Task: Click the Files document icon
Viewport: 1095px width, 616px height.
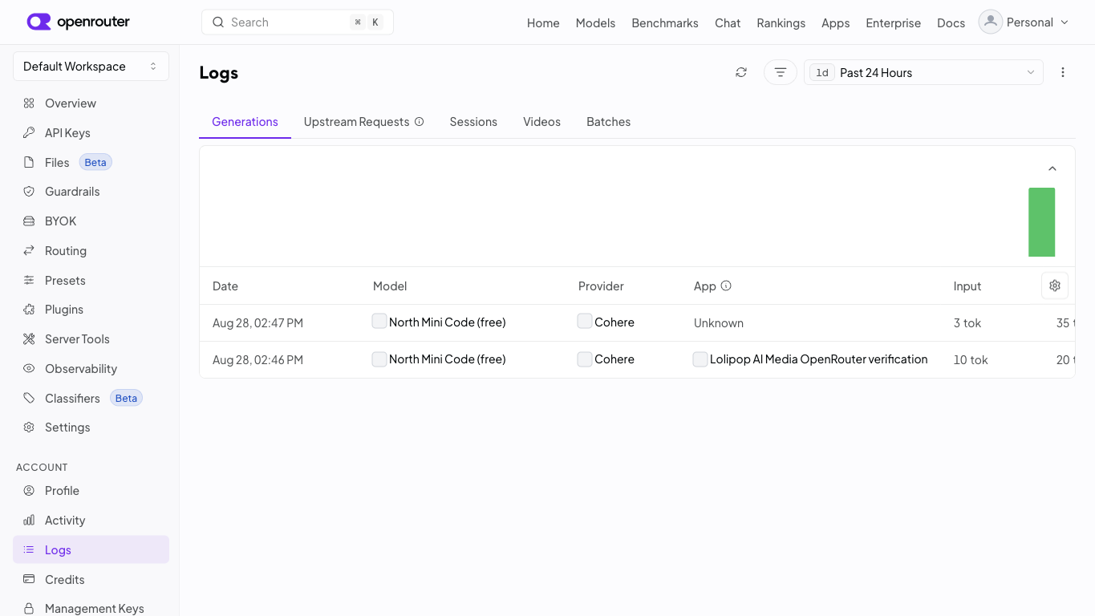Action: [29, 163]
